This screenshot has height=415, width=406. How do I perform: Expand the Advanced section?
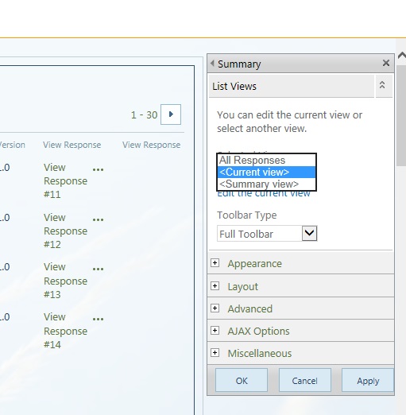215,308
